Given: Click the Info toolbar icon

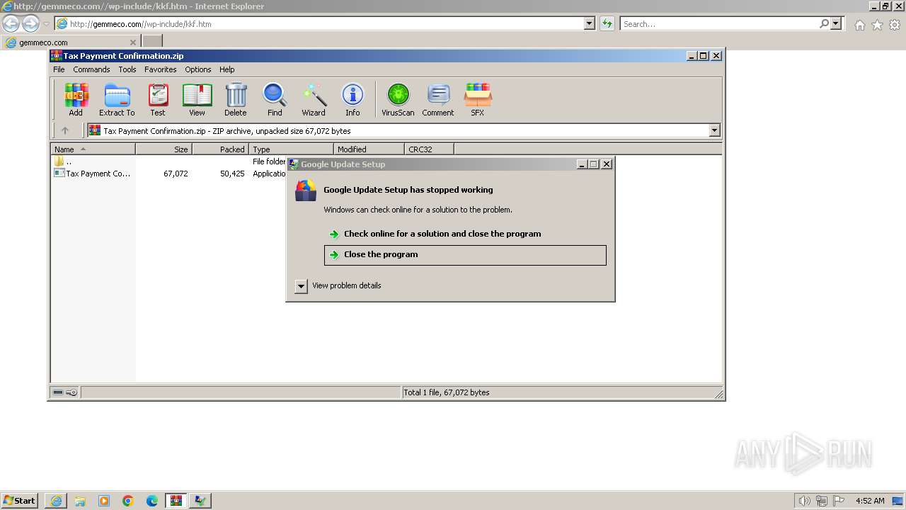Looking at the screenshot, I should [352, 100].
